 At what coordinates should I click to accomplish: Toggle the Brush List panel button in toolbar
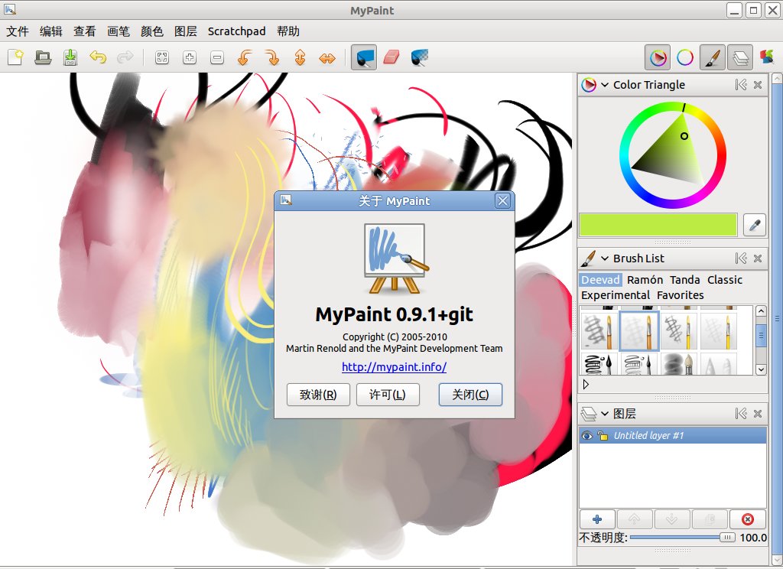tap(712, 57)
